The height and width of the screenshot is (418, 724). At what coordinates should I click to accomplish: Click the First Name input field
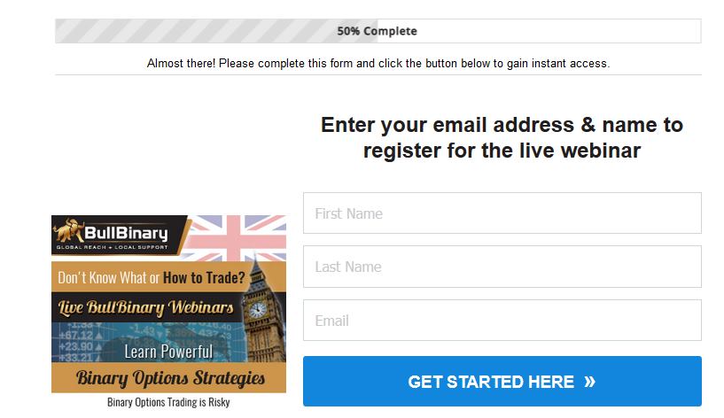coord(502,213)
